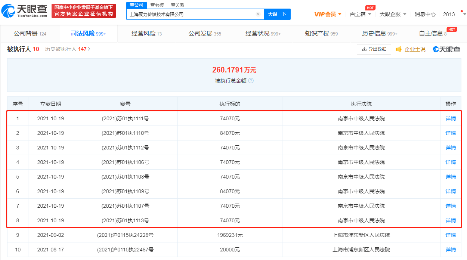Image resolution: width=467 pixels, height=260 pixels.
Task: Click the company name search input field
Action: coord(191,14)
